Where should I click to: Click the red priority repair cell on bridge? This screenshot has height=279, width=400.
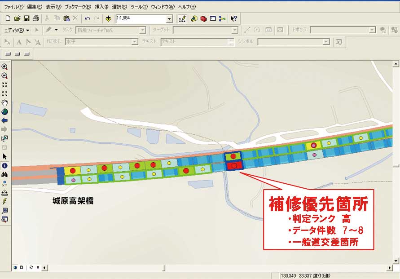click(233, 166)
